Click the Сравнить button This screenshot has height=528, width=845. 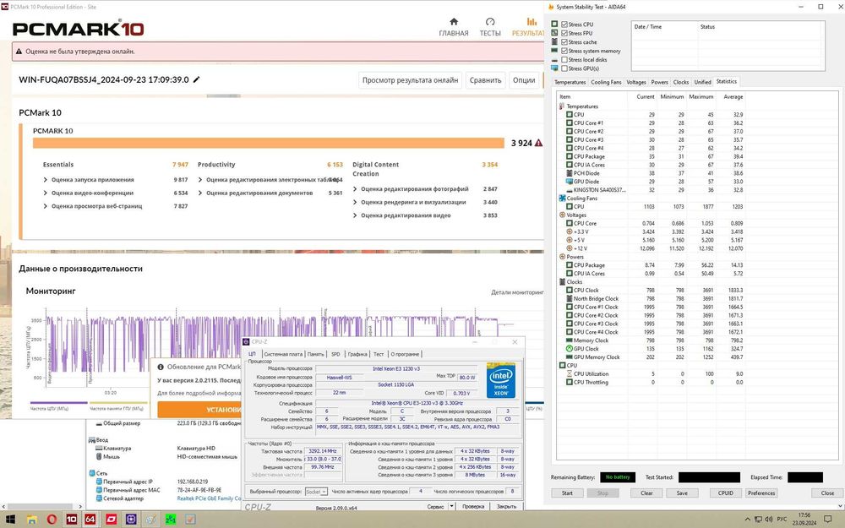click(486, 80)
